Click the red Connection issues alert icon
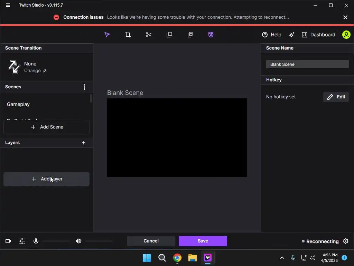The width and height of the screenshot is (354, 266). coord(56,17)
